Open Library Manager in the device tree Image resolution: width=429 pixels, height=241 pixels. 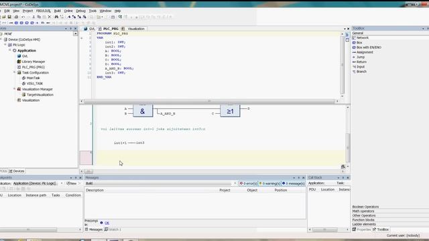[34, 62]
